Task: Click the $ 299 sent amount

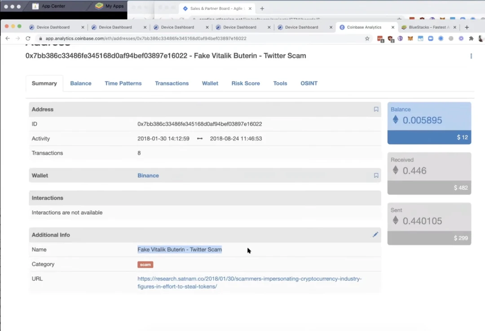Action: [x=461, y=238]
